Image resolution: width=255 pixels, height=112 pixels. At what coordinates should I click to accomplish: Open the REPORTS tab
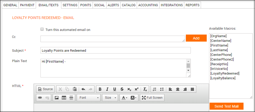[x=192, y=5]
